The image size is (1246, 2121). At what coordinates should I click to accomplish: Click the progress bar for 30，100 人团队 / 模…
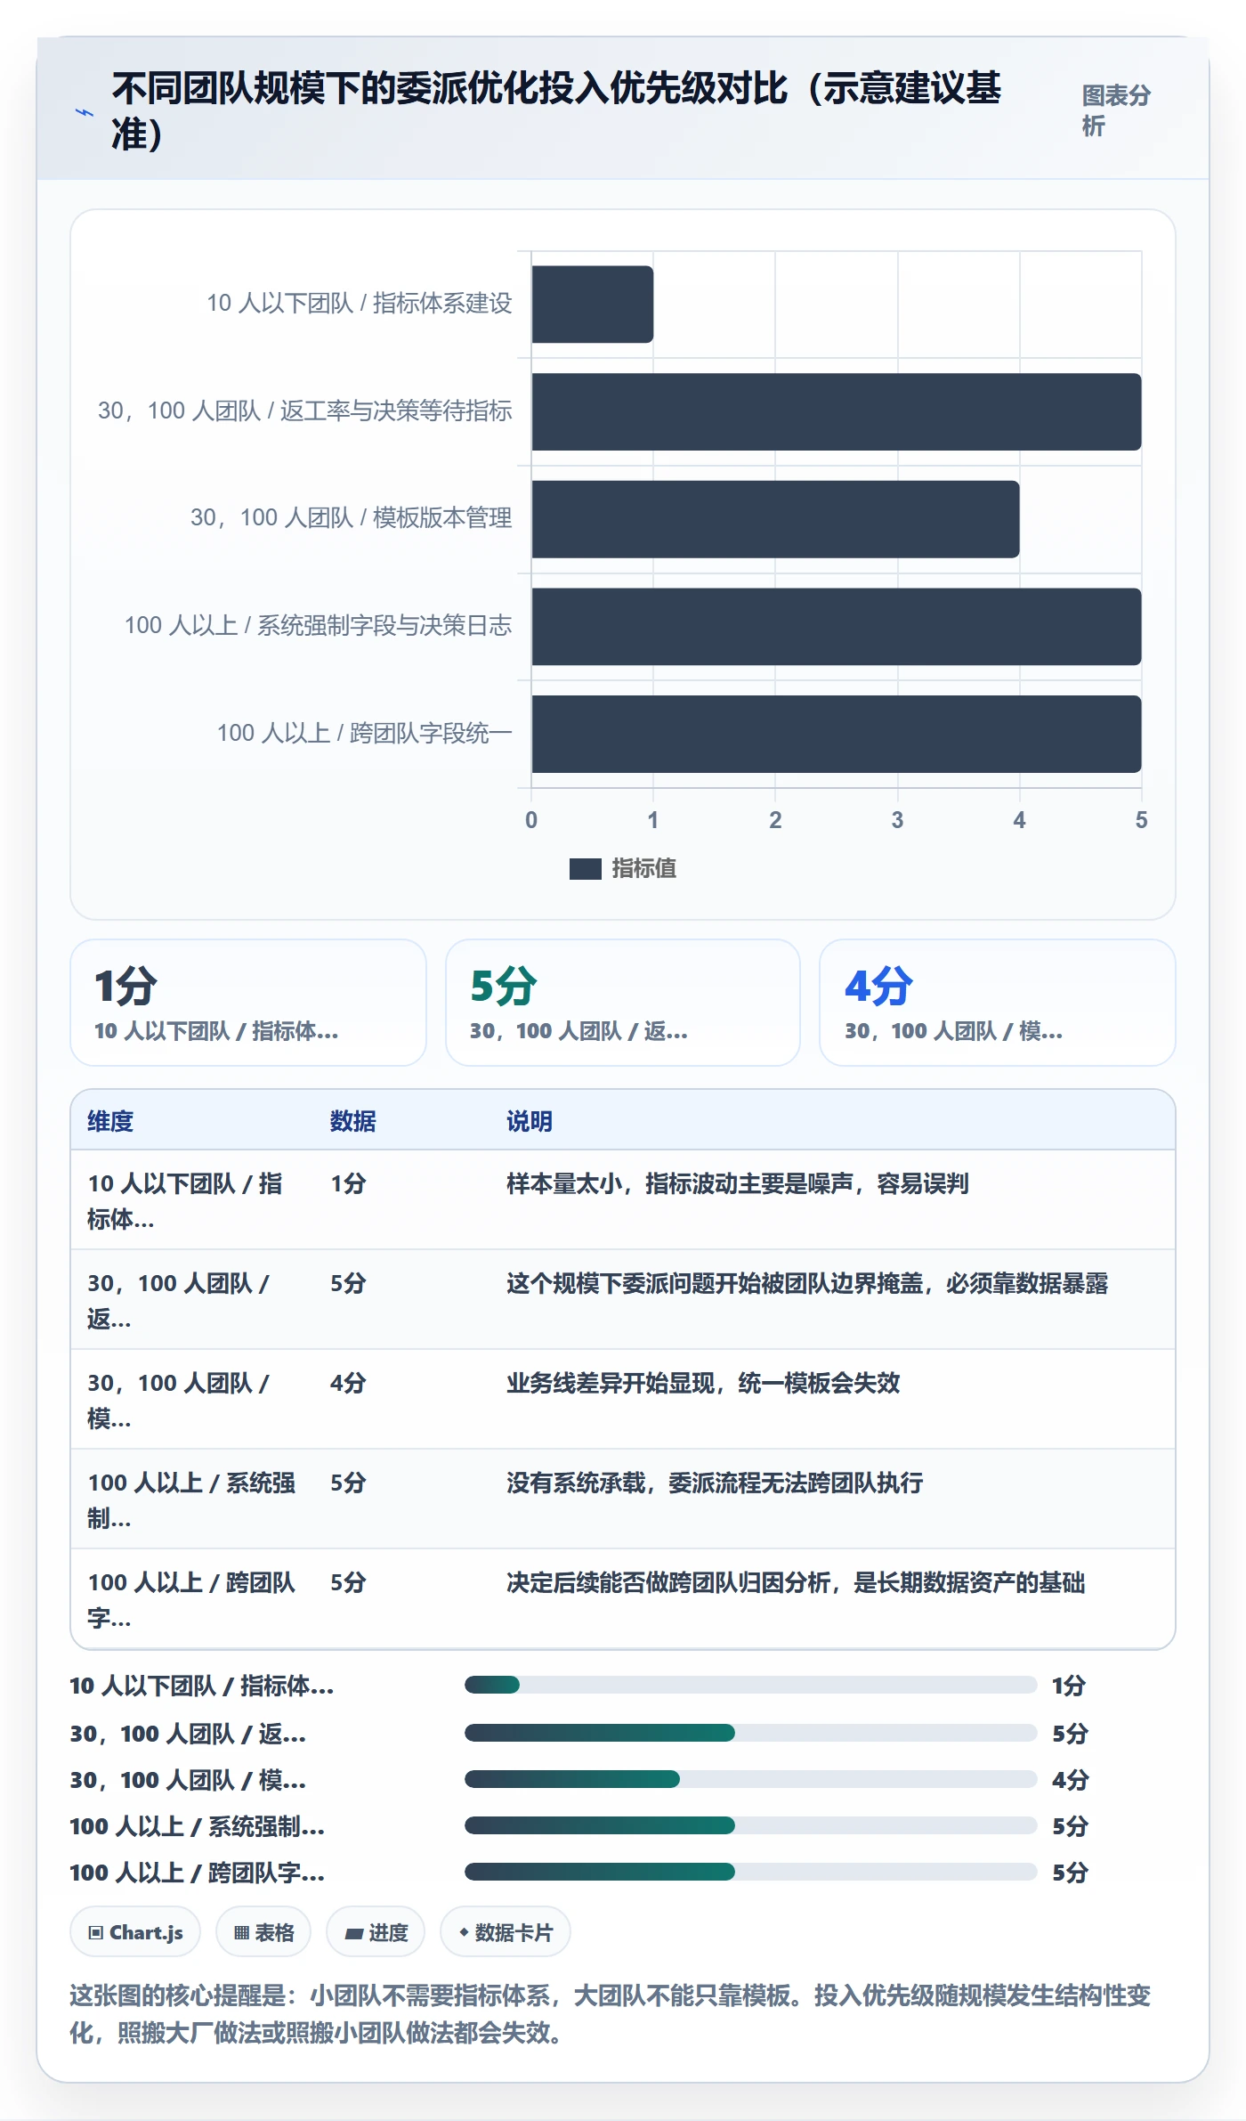click(x=750, y=1779)
